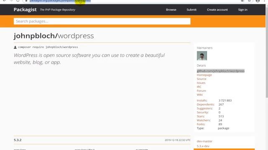Image resolution: width=268 pixels, height=150 pixels.
Task: Click the Packagist logo
Action: pyautogui.click(x=25, y=10)
